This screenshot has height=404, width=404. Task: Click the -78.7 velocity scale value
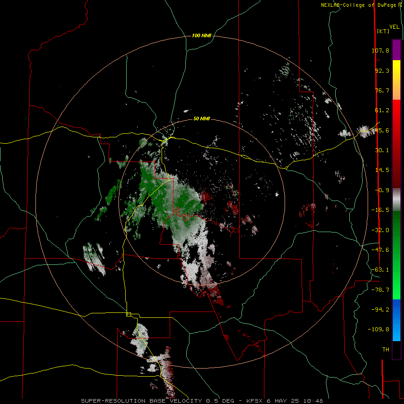pyautogui.click(x=380, y=290)
